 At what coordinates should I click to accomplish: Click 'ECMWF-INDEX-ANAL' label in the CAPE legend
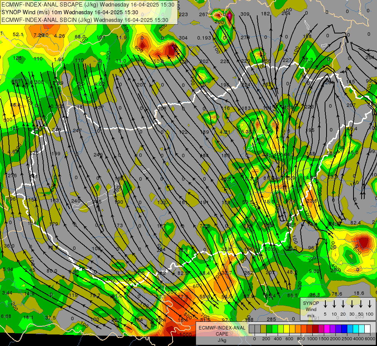pyautogui.click(x=222, y=328)
